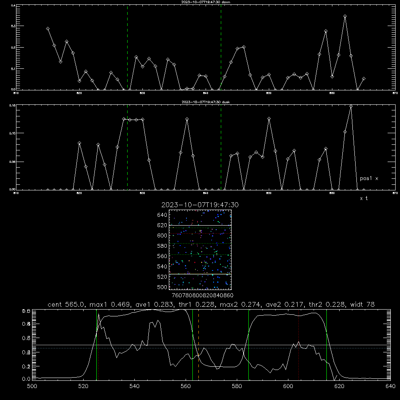Screen dimensions: 400x400
Task: Click dawn plot x-axis label 840
Action: (206, 93)
